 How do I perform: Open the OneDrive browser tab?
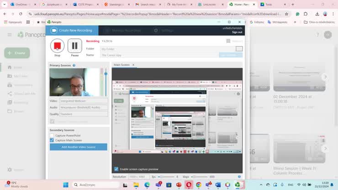[x=23, y=4]
